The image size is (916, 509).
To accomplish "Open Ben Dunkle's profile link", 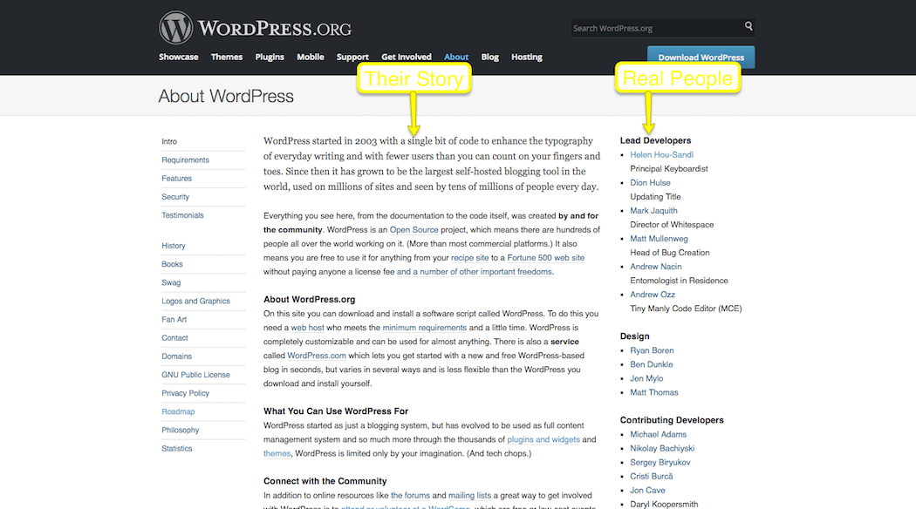I will (x=652, y=365).
